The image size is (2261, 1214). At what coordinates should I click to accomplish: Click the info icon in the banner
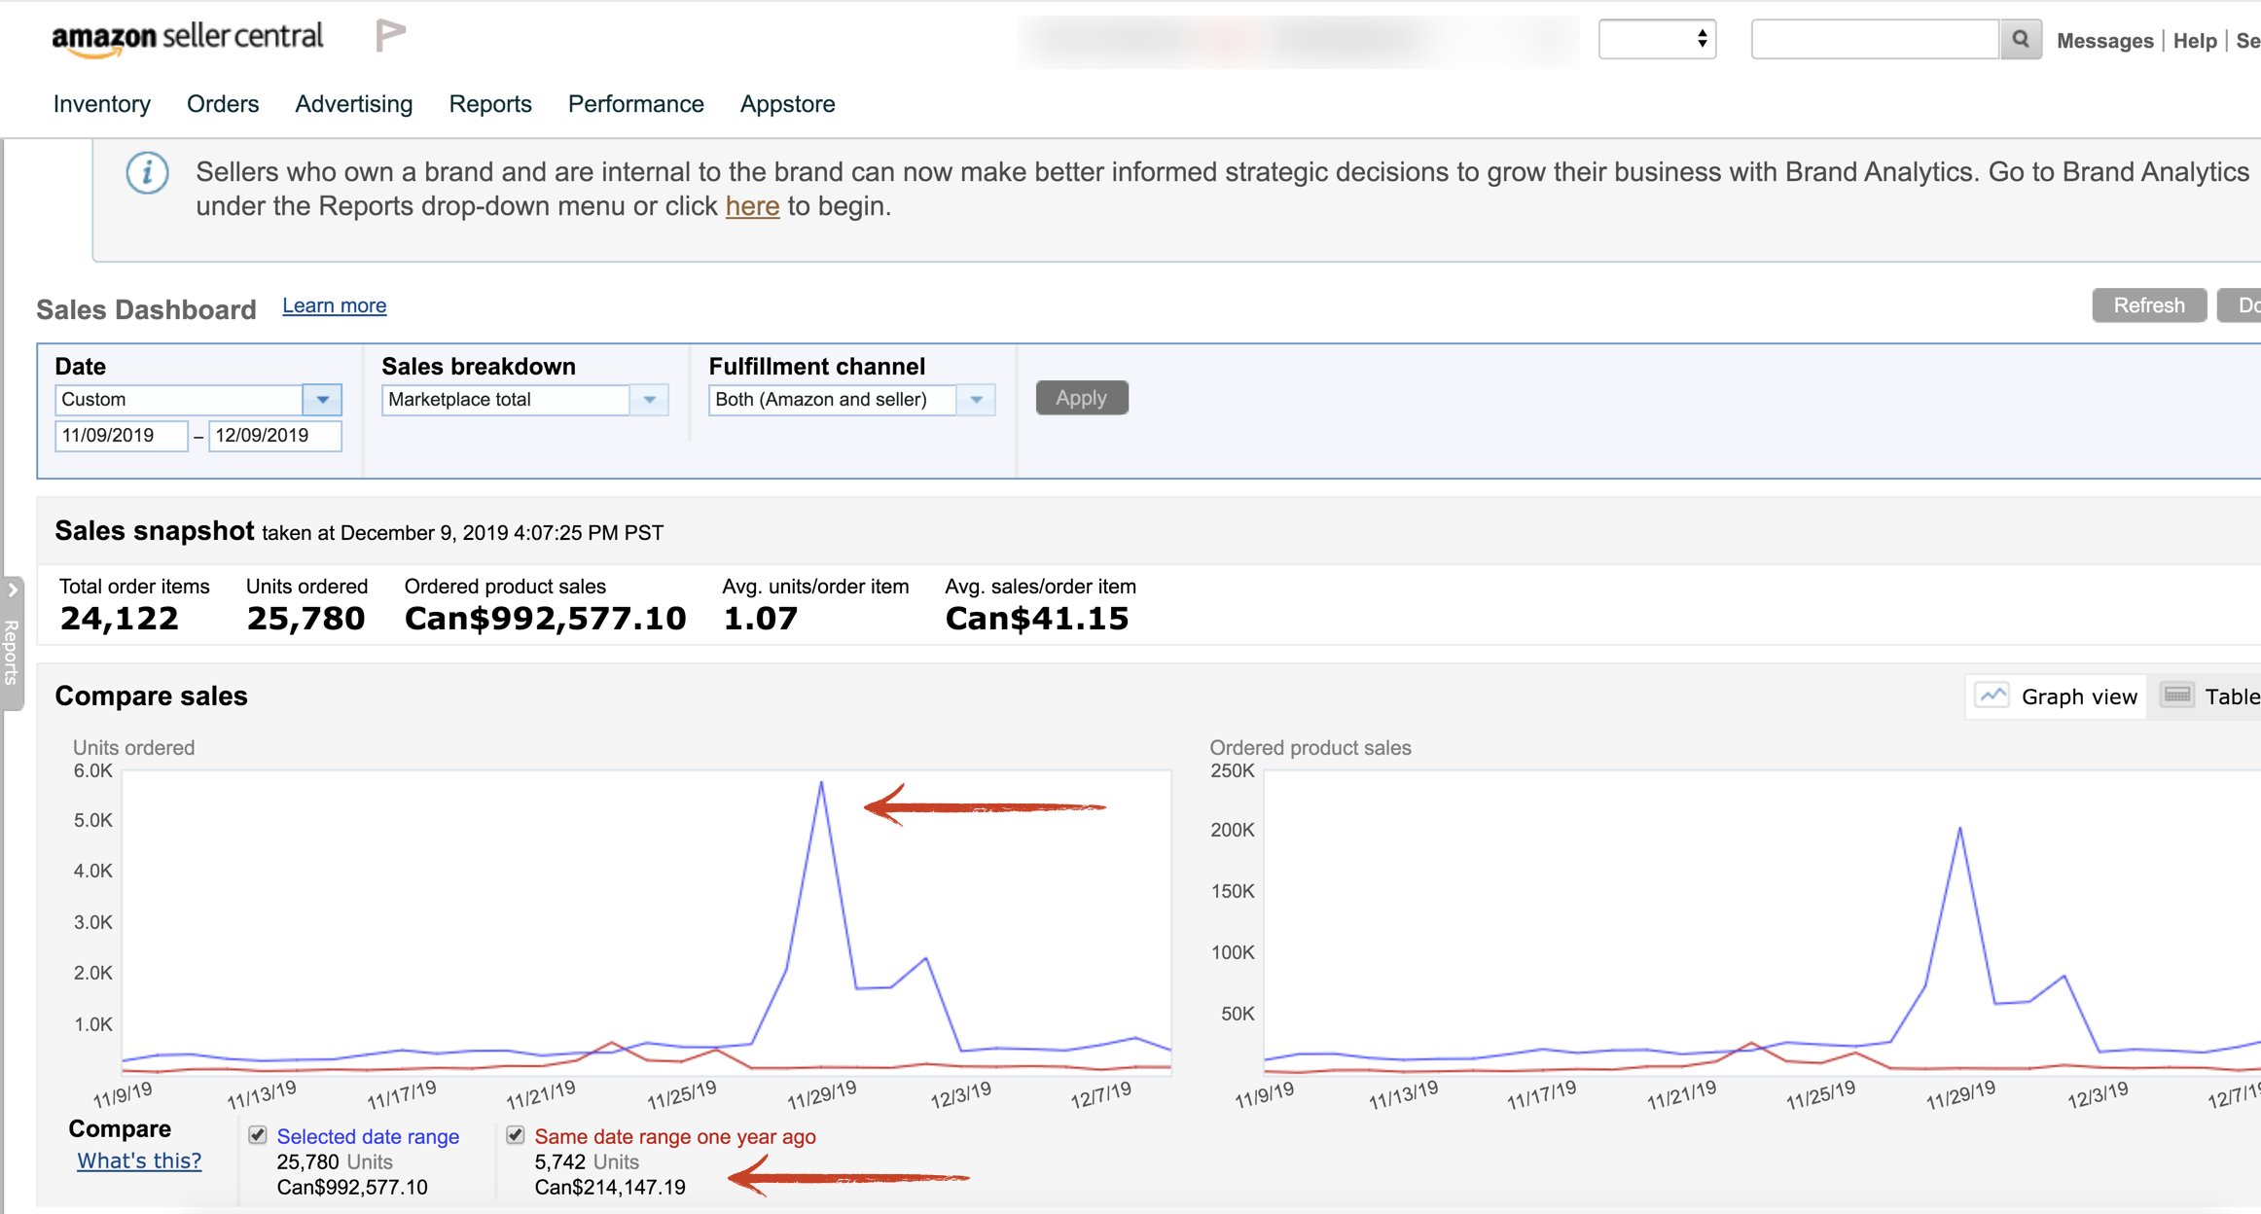[147, 173]
